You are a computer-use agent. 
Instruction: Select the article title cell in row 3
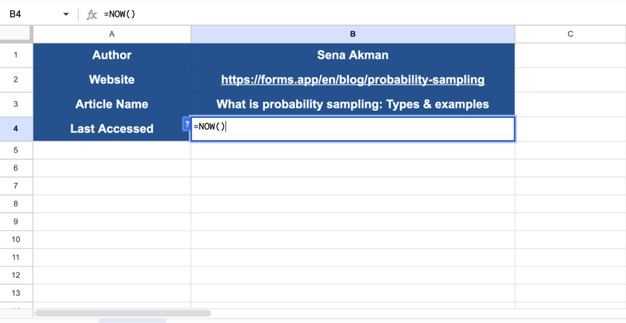(352, 104)
